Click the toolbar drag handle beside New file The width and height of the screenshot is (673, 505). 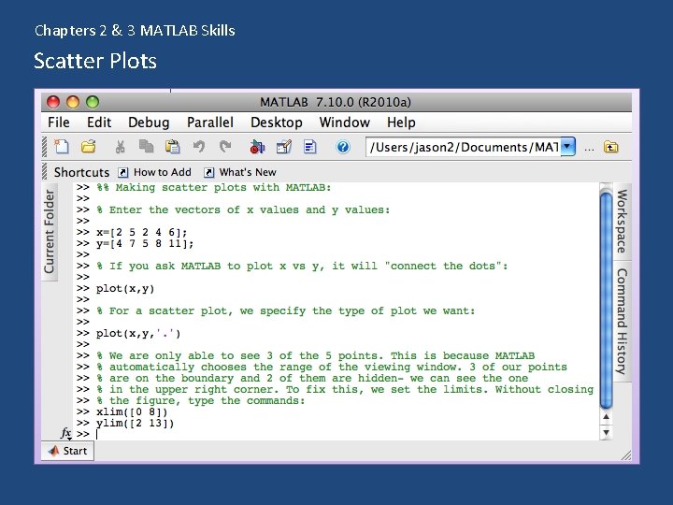tap(44, 147)
